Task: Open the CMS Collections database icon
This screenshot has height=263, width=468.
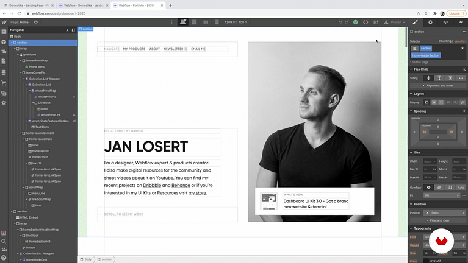Action: tap(4, 72)
